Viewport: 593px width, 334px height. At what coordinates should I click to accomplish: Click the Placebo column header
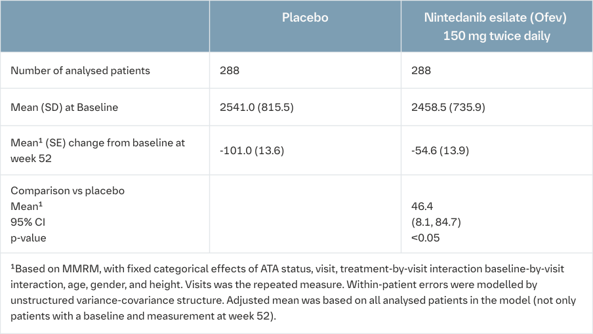305,18
